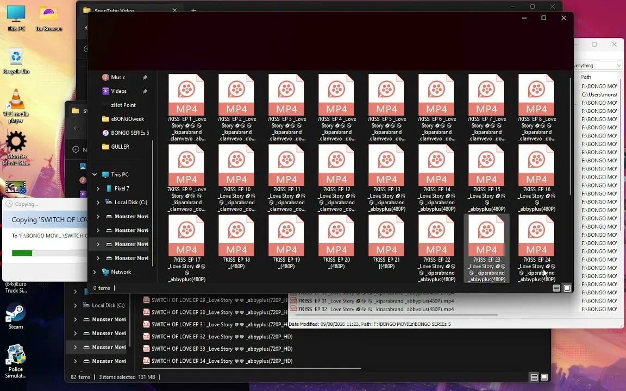This screenshot has width=626, height=391.
Task: Select the 7KISS EP 24 video file
Action: 536,248
